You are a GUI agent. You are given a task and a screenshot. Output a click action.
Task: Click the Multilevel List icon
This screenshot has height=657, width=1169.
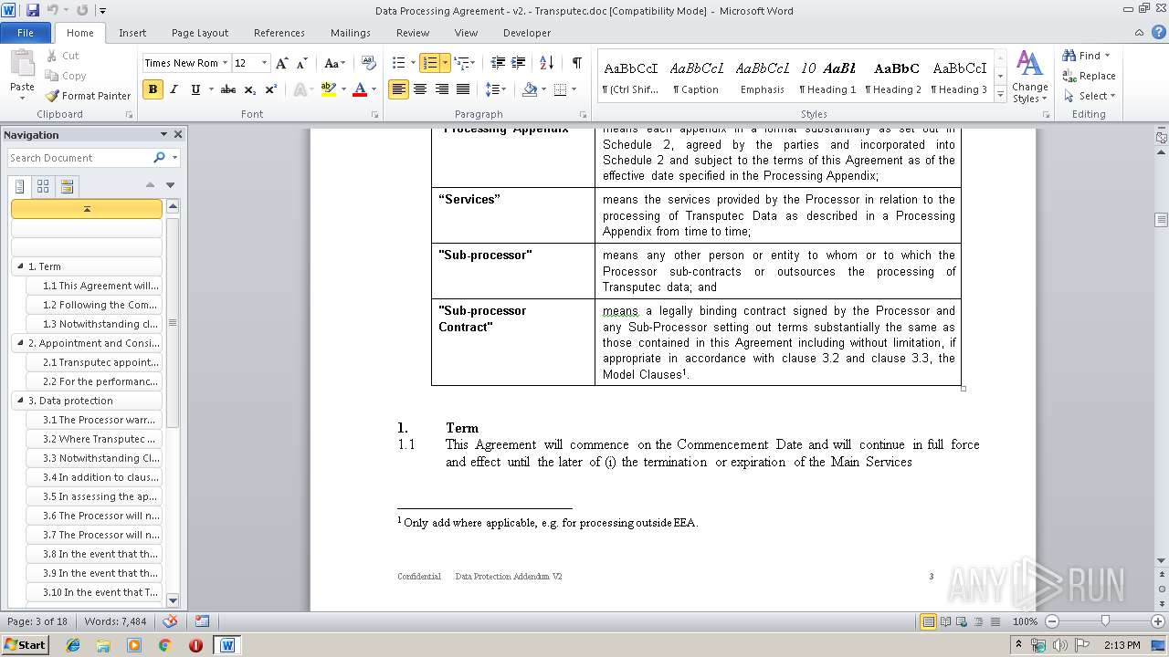[461, 63]
